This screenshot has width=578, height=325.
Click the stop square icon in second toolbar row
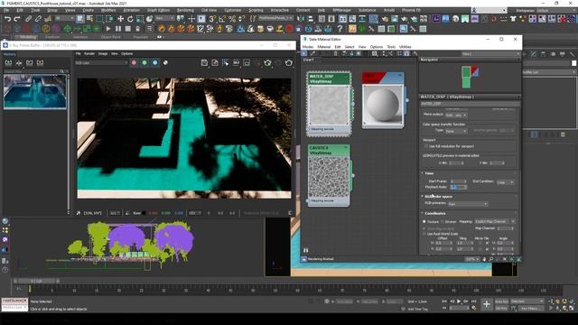tap(128, 28)
